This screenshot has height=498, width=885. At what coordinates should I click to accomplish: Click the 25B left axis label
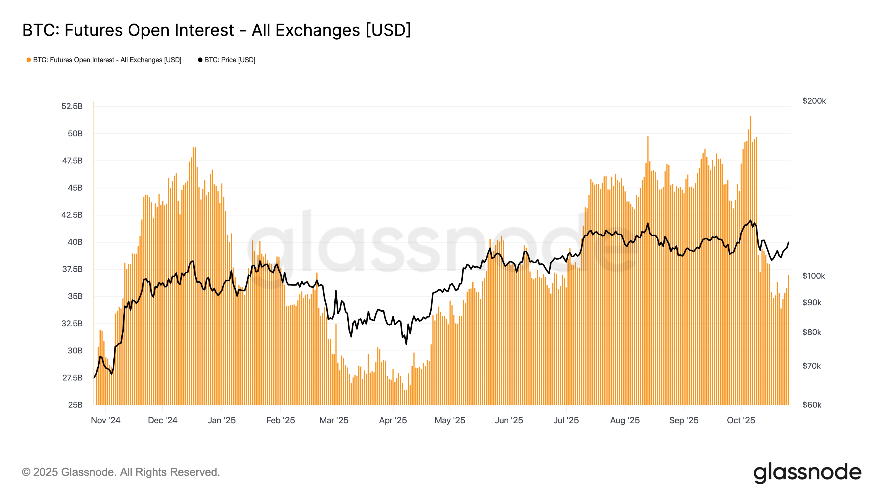[75, 405]
